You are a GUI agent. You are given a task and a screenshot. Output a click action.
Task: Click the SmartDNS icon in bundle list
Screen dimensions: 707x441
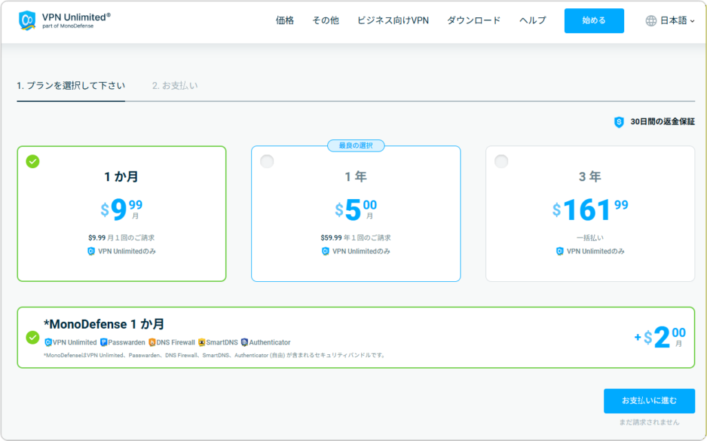(202, 342)
